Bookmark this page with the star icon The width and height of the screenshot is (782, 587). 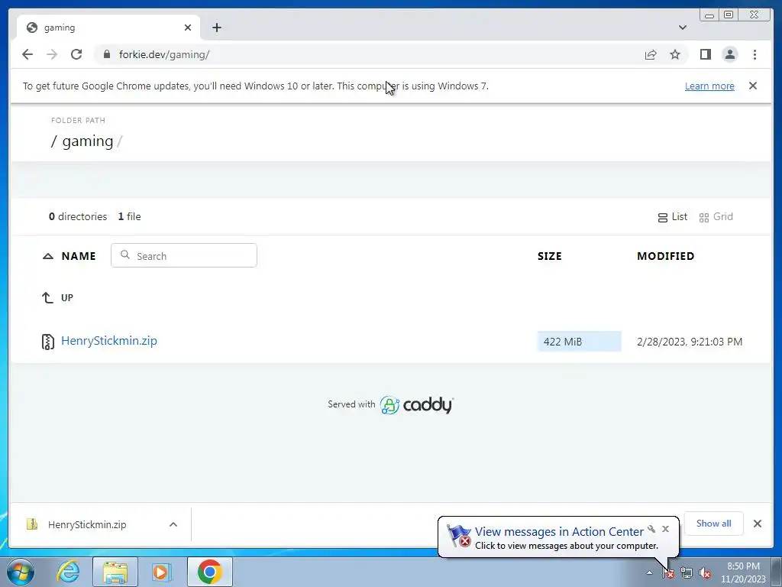(675, 54)
